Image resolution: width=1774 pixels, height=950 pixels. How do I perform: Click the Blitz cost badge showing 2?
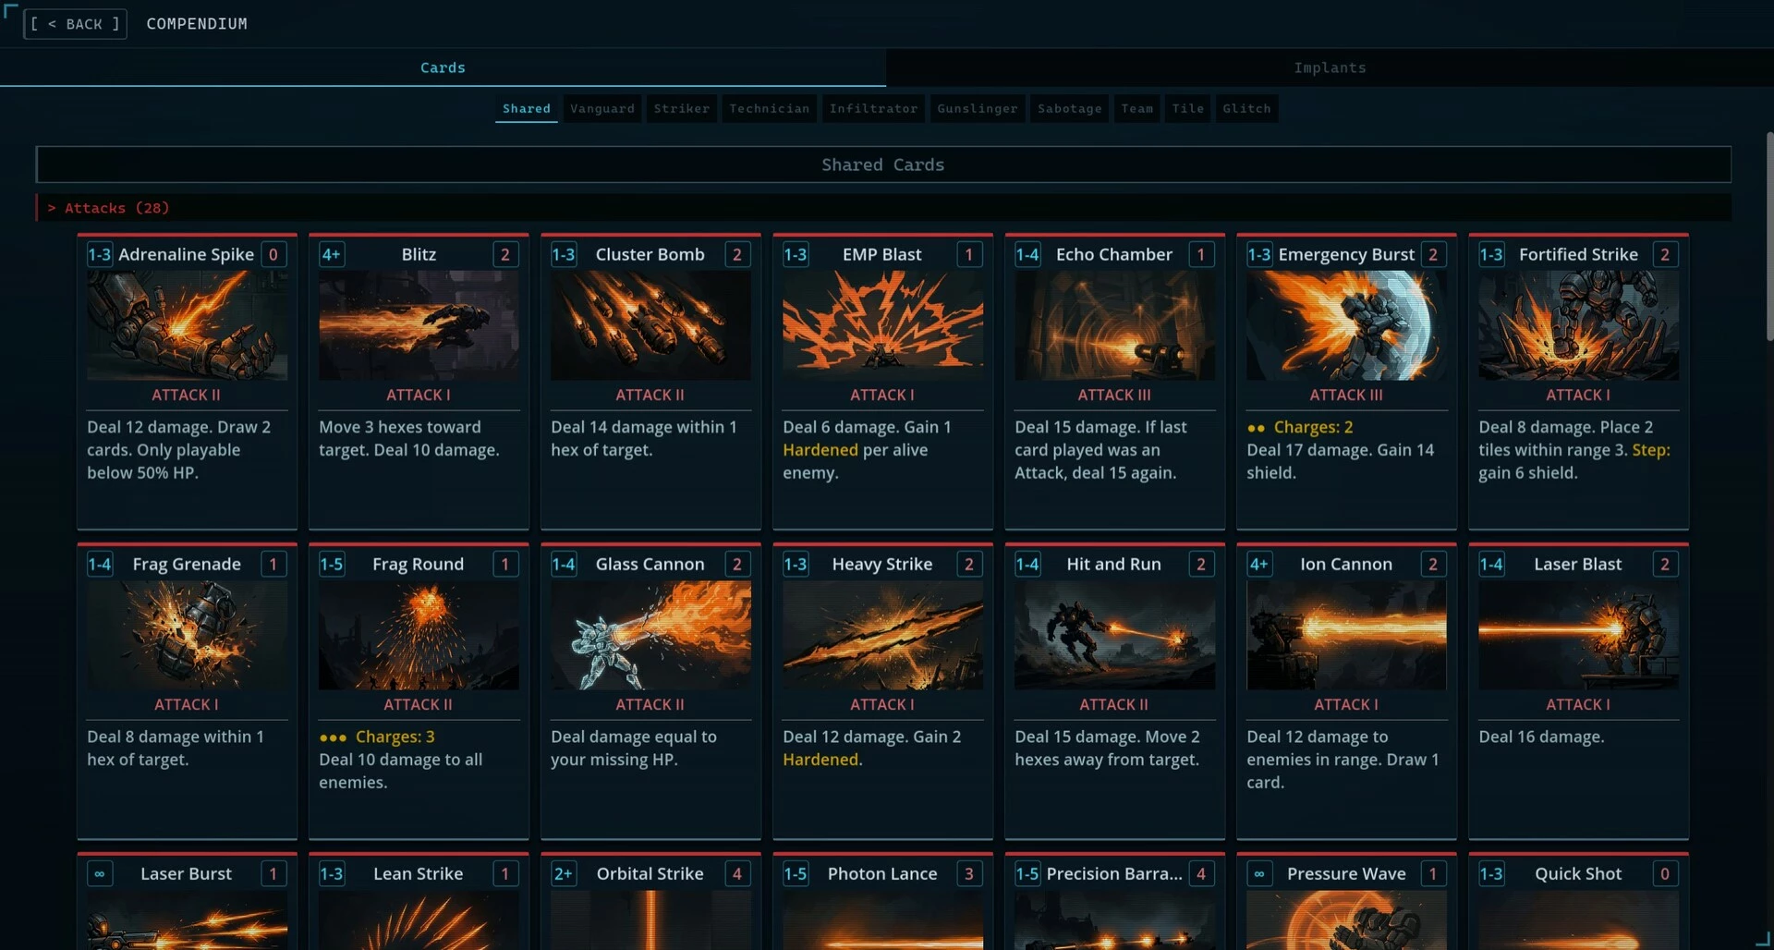504,254
